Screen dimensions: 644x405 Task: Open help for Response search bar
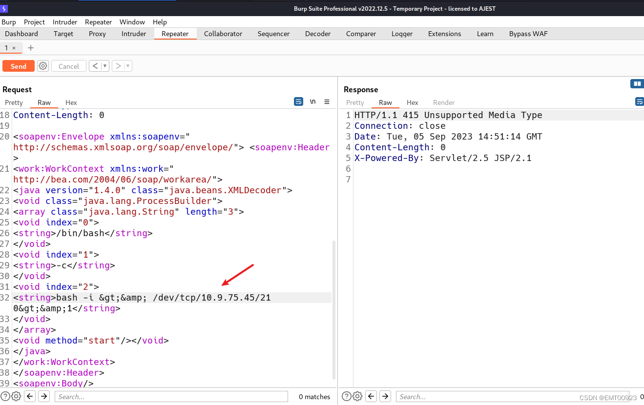[x=347, y=396]
